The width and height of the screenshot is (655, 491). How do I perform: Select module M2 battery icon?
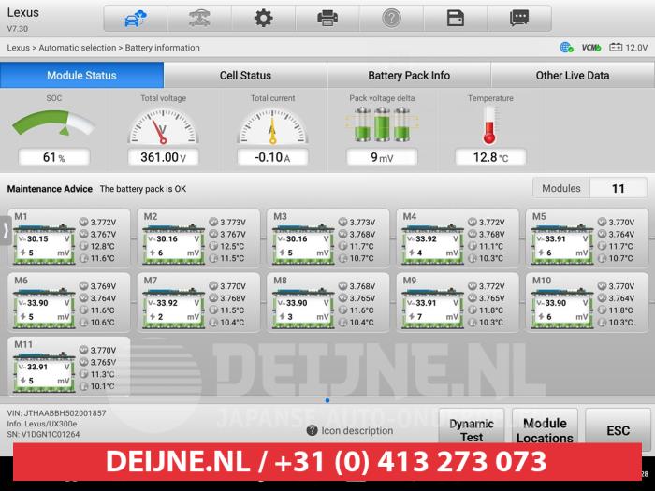[x=173, y=244]
